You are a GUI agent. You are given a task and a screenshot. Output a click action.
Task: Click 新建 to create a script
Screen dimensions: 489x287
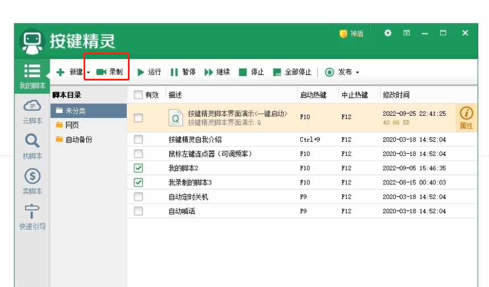(69, 72)
